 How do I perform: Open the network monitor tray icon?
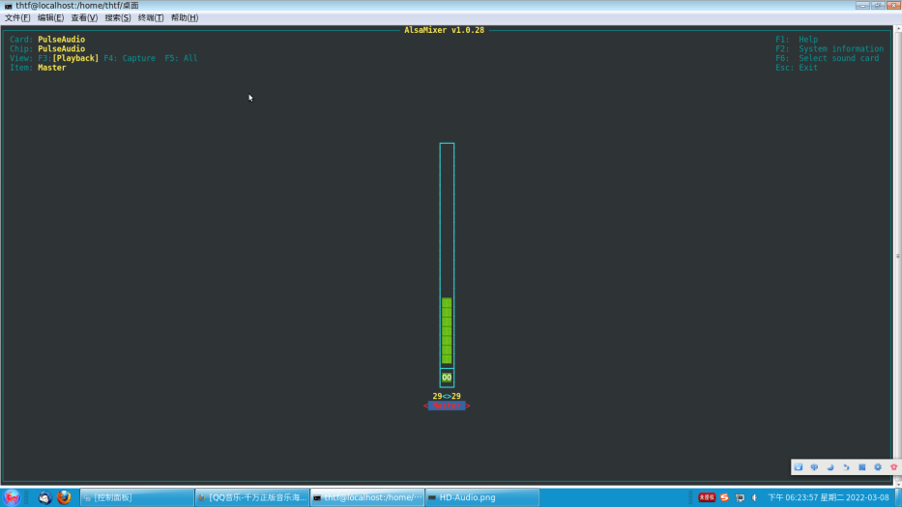tap(740, 497)
